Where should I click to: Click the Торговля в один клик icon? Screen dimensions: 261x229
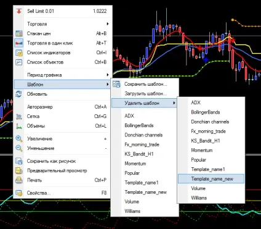click(19, 43)
